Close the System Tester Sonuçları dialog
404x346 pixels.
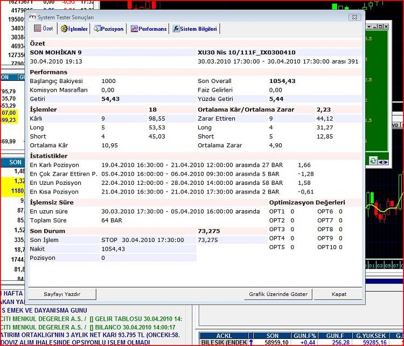click(355, 17)
